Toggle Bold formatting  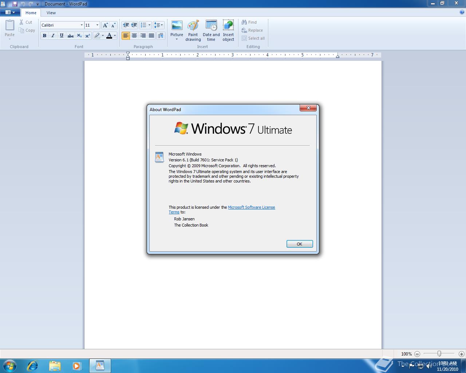[x=44, y=36]
